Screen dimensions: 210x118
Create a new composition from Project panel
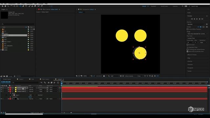click(7, 76)
